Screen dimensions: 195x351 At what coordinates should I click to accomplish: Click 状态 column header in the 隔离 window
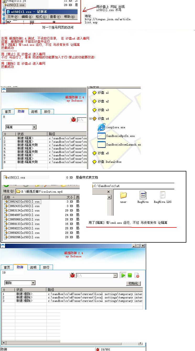coord(32,134)
